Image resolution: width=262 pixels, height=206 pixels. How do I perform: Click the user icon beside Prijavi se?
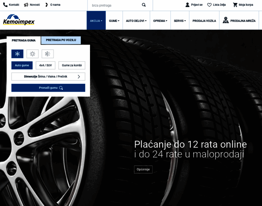point(187,5)
